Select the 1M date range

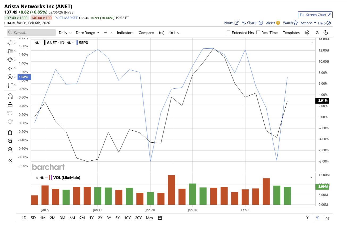43,218
